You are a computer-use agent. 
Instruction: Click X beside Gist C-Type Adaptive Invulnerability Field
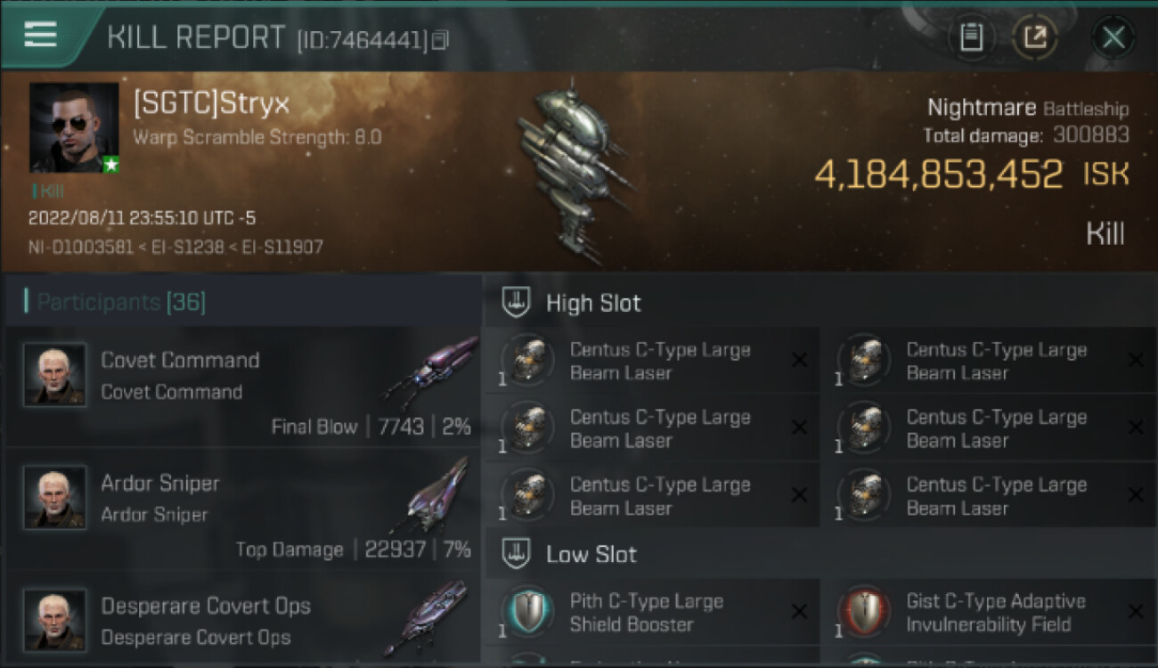(1136, 611)
